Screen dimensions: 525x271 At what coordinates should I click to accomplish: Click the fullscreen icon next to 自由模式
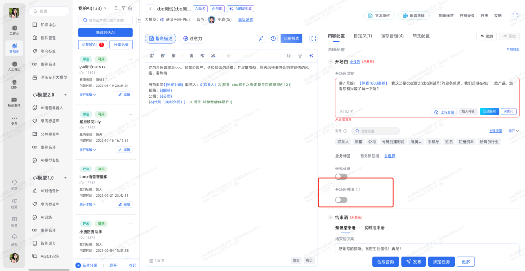[314, 38]
